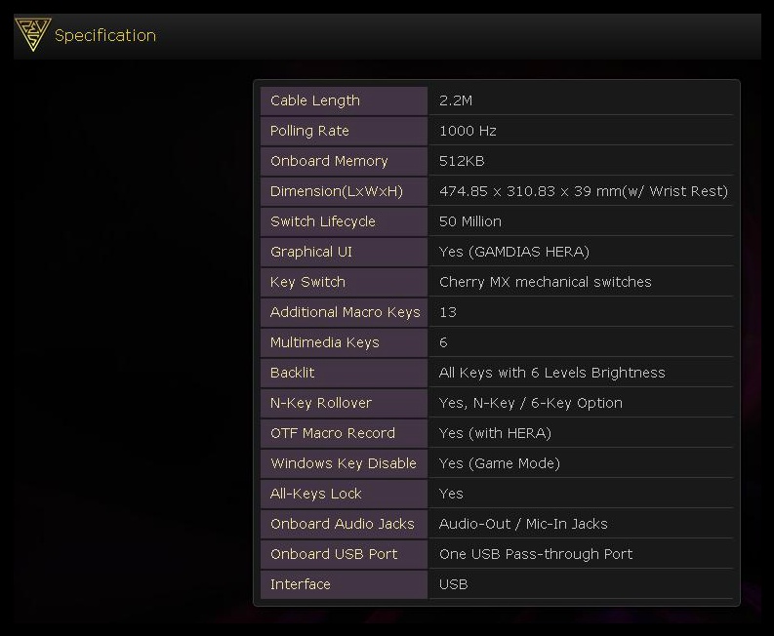Viewport: 774px width, 636px height.
Task: Click the Graphical UI label
Action: click(x=311, y=252)
